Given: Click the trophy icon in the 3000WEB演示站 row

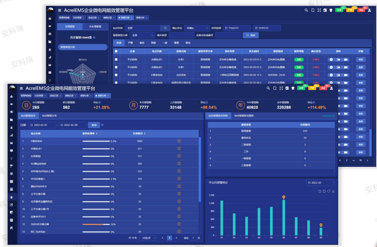Looking at the screenshot, I should pos(179,224).
